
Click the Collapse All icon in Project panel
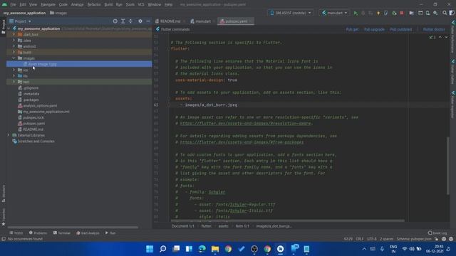point(131,21)
